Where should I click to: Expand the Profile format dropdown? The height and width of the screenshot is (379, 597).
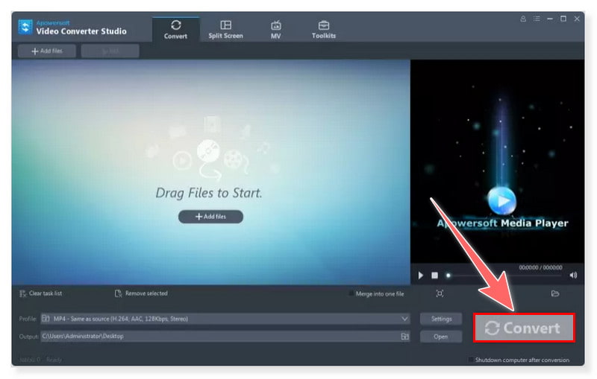(404, 319)
